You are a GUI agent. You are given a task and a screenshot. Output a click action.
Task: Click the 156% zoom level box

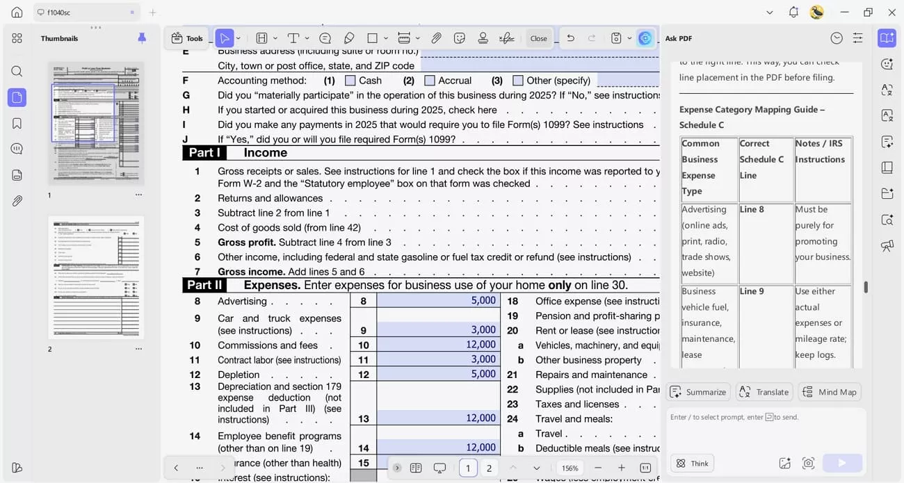[570, 468]
